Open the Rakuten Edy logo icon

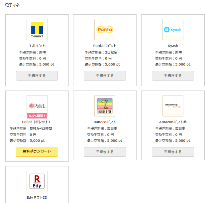37,181
